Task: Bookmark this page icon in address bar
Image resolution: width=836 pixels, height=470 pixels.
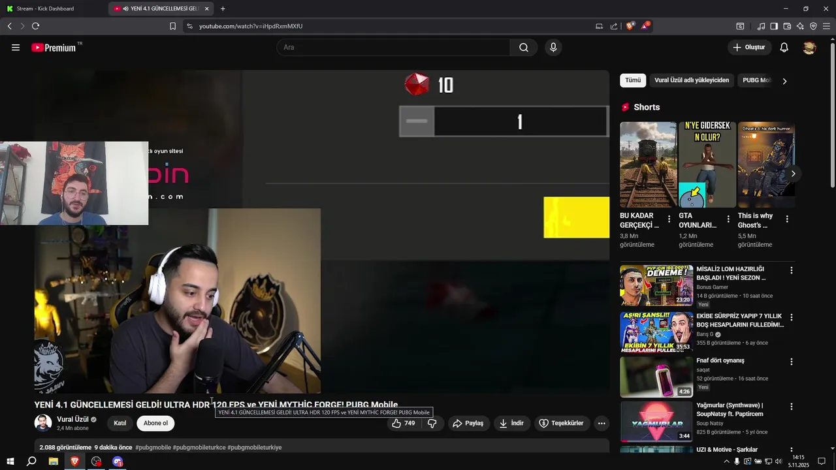Action: point(172,26)
